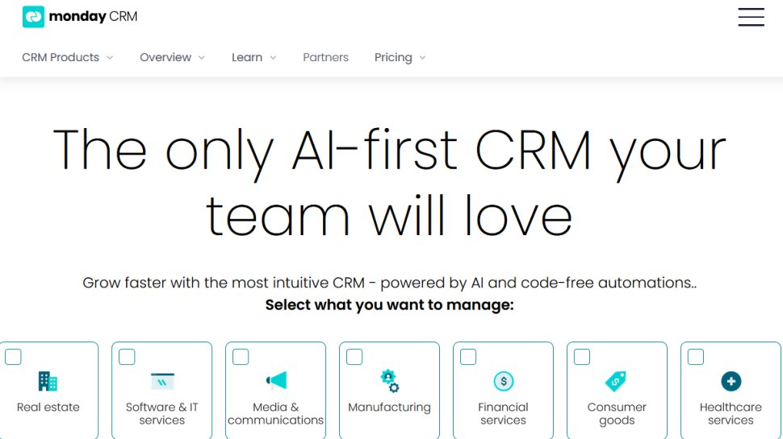The image size is (783, 439).
Task: Select the Manufacturing label
Action: pyautogui.click(x=390, y=407)
